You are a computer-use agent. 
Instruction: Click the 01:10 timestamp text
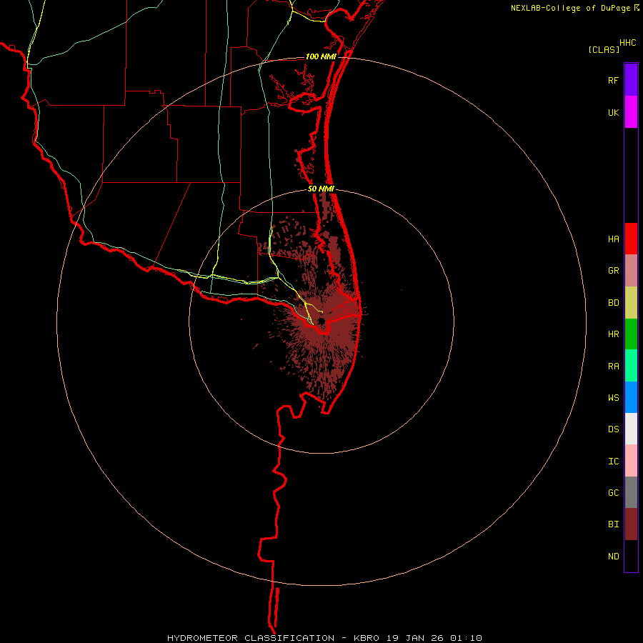click(466, 638)
